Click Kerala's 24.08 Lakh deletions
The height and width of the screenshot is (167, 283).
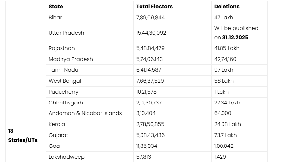pyautogui.click(x=227, y=124)
